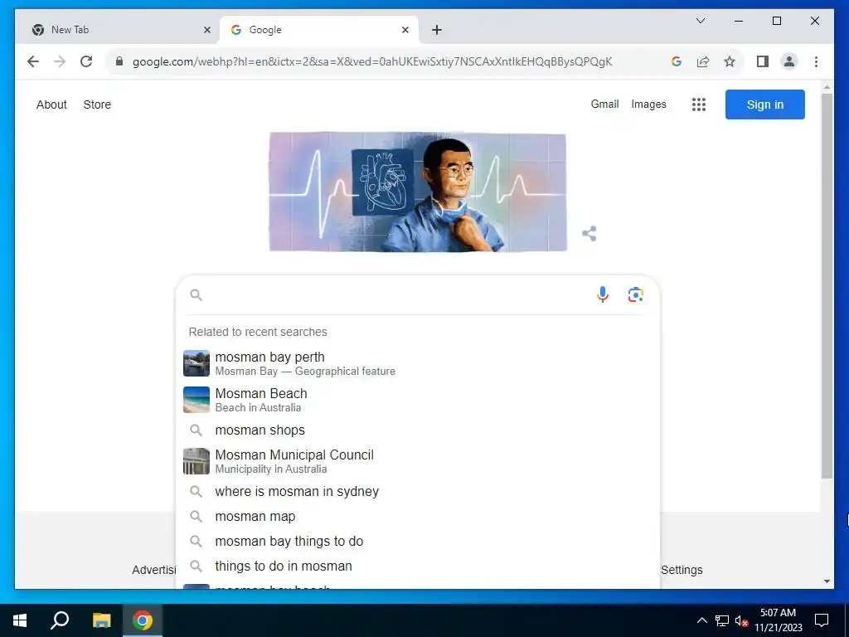Click the magnifier icon in the search box
Image resolution: width=849 pixels, height=637 pixels.
pyautogui.click(x=196, y=294)
